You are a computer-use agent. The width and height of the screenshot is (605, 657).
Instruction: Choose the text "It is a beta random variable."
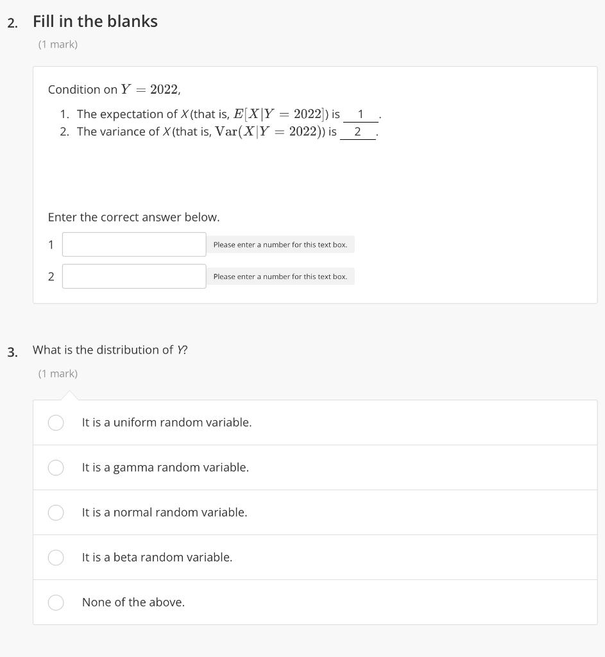[x=157, y=558]
